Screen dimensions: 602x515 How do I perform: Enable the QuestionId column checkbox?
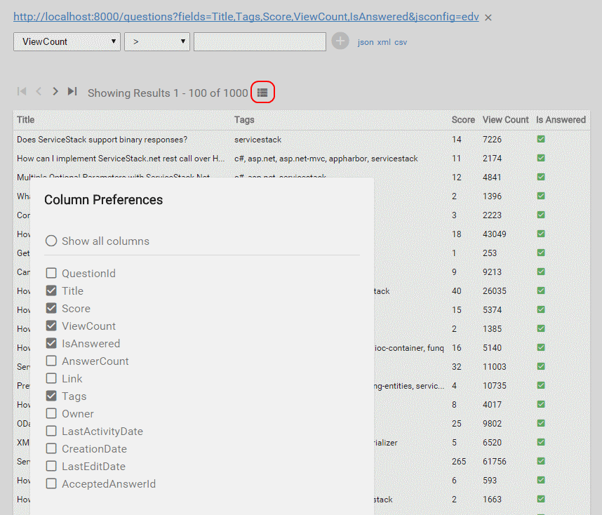pos(51,274)
